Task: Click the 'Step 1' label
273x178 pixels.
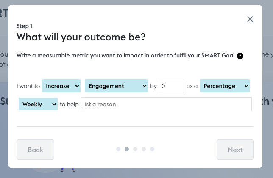Action: (25, 26)
